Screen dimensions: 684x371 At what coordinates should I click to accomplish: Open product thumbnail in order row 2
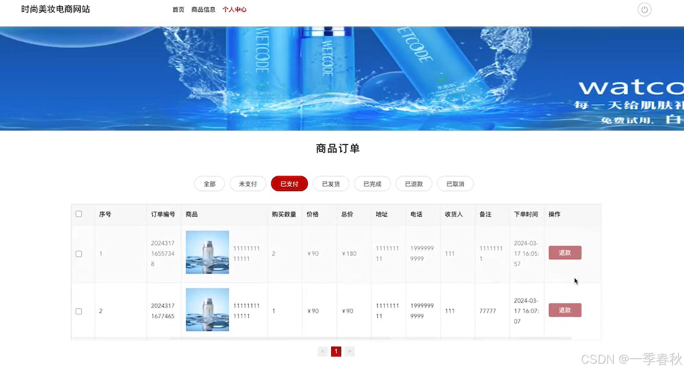coord(207,310)
